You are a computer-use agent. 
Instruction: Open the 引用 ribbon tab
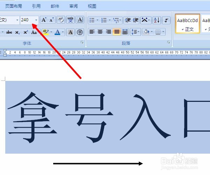coord(36,6)
